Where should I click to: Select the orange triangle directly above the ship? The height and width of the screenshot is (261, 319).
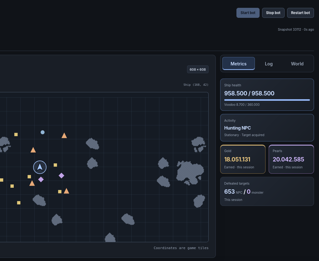point(33,150)
